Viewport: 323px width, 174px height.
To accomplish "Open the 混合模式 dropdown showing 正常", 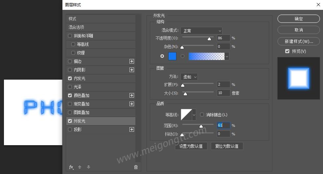I will click(x=201, y=31).
